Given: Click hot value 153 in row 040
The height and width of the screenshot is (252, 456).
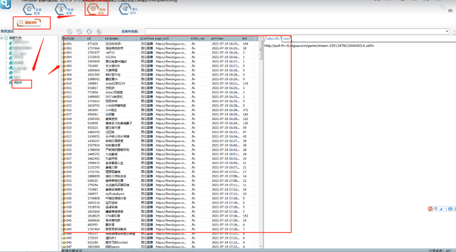Looking at the screenshot, I should pyautogui.click(x=245, y=216).
